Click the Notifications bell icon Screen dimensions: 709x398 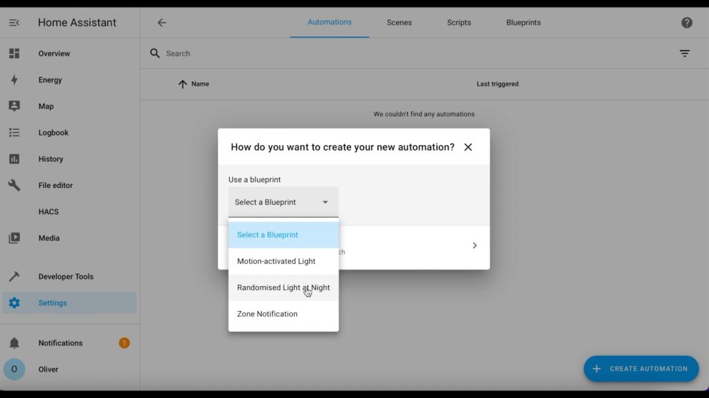click(14, 343)
